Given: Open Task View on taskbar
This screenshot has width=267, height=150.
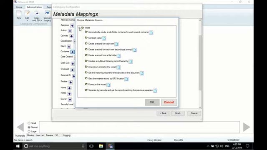Looking at the screenshot, I should (91, 146).
